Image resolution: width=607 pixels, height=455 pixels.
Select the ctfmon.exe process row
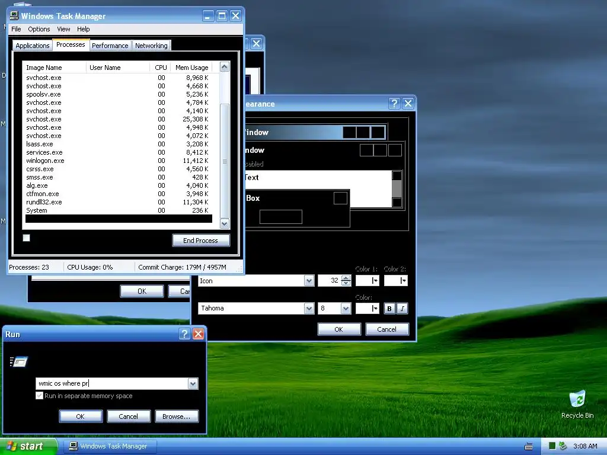point(117,194)
